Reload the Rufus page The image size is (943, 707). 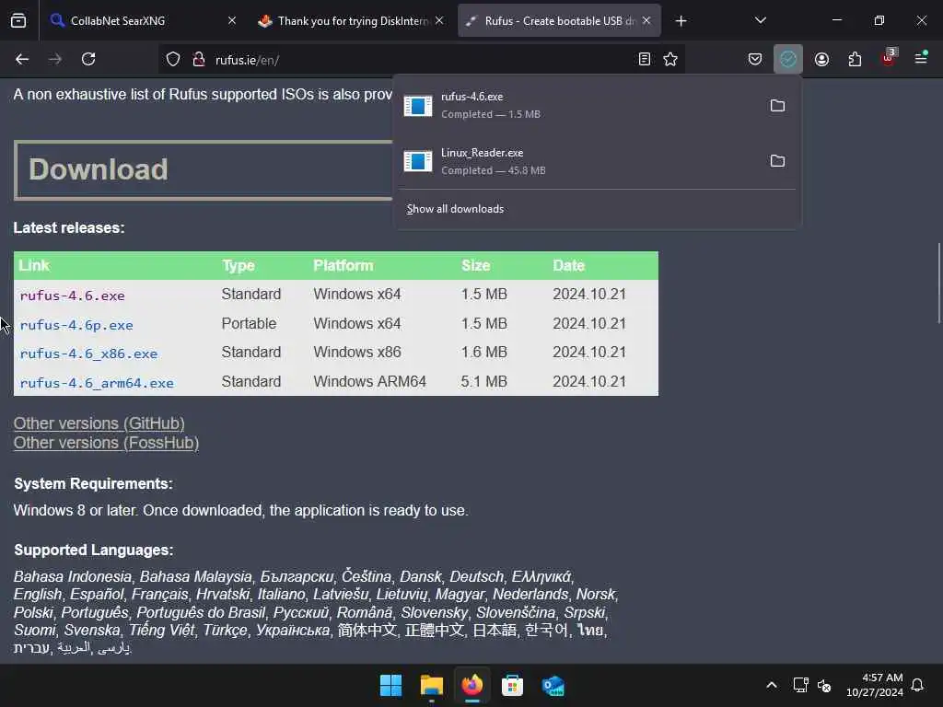[x=88, y=59]
